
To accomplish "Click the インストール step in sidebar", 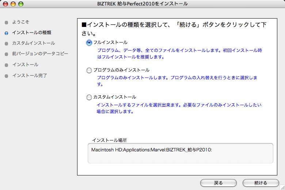I will (x=25, y=65).
